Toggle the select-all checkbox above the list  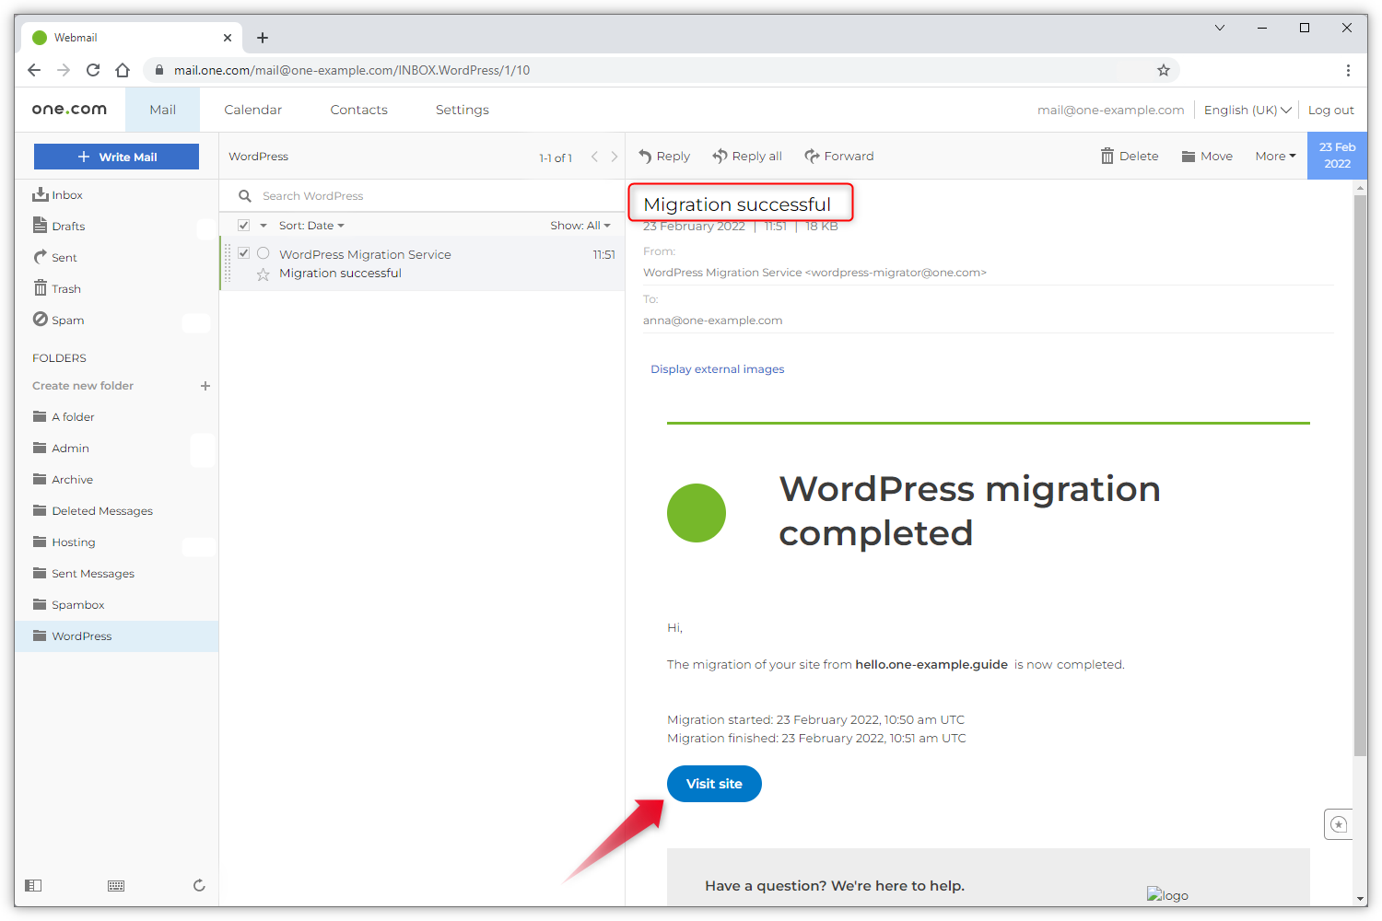pos(243,224)
